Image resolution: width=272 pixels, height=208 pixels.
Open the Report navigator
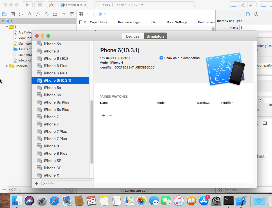click(x=72, y=14)
